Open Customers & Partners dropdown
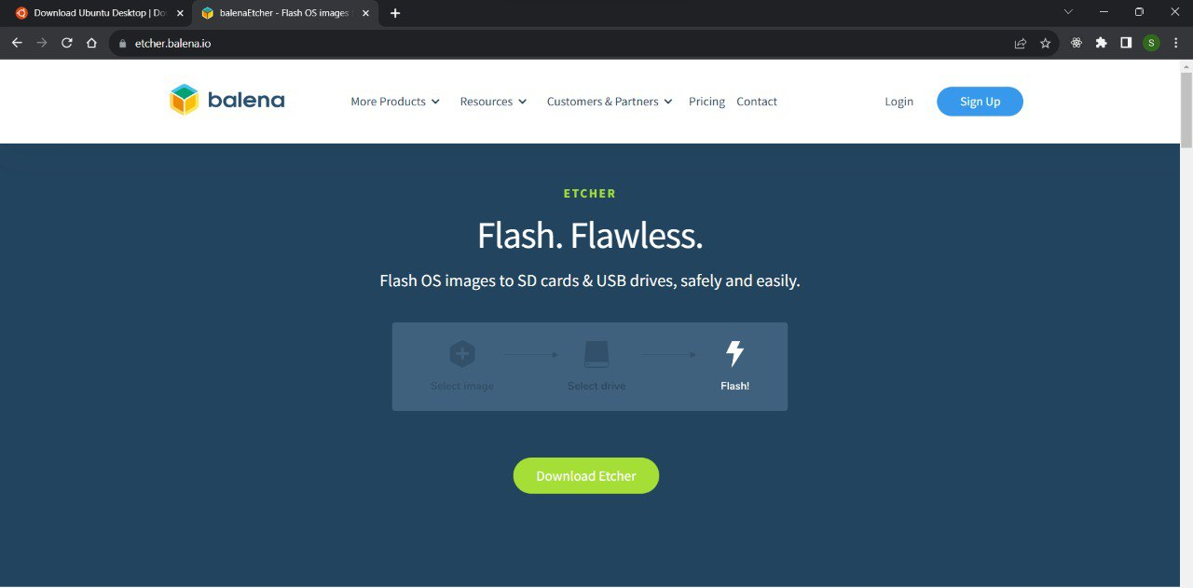1193x588 pixels. coord(610,102)
